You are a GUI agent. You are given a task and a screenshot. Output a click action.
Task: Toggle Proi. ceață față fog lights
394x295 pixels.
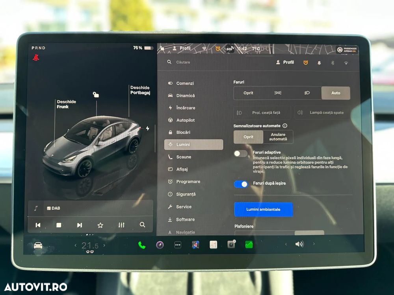[x=262, y=112]
